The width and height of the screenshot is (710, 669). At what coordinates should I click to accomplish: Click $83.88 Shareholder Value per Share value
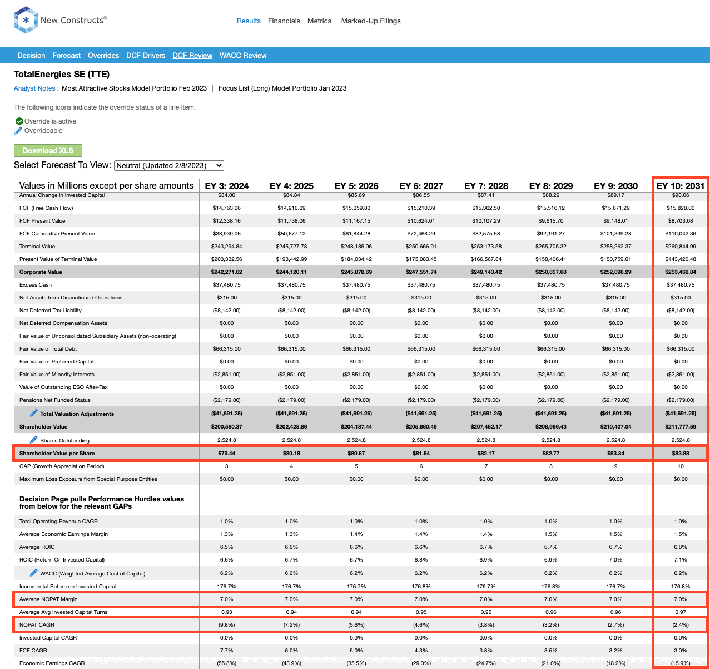point(681,454)
